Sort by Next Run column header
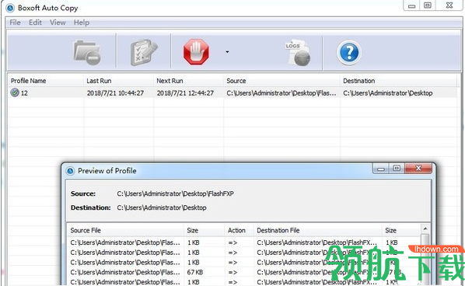 coord(189,81)
